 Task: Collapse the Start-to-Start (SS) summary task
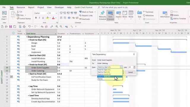(x=28, y=55)
